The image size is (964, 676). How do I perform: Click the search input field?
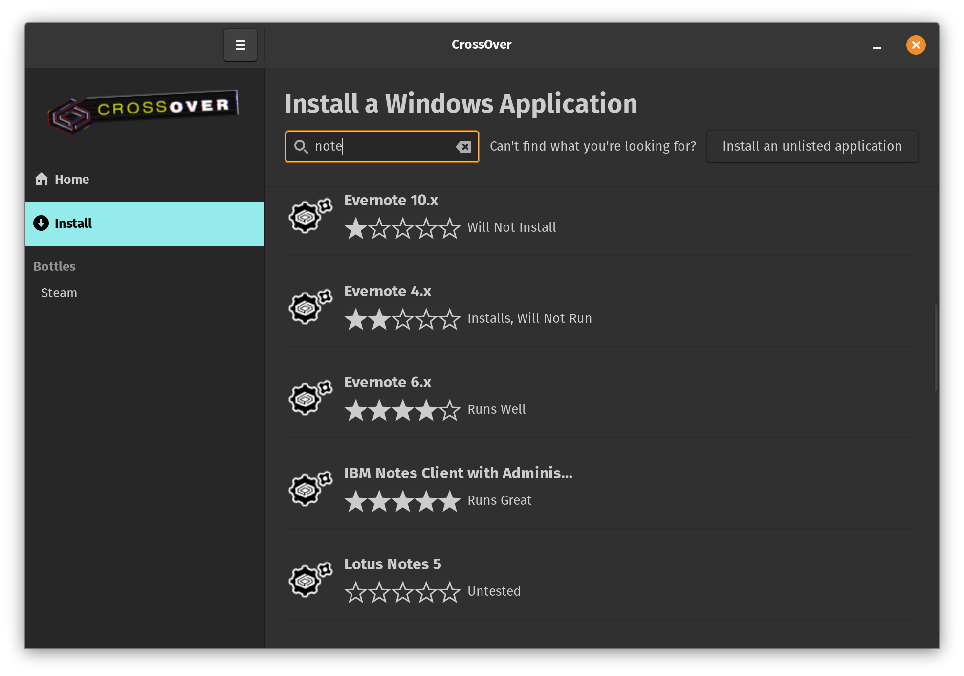point(381,146)
